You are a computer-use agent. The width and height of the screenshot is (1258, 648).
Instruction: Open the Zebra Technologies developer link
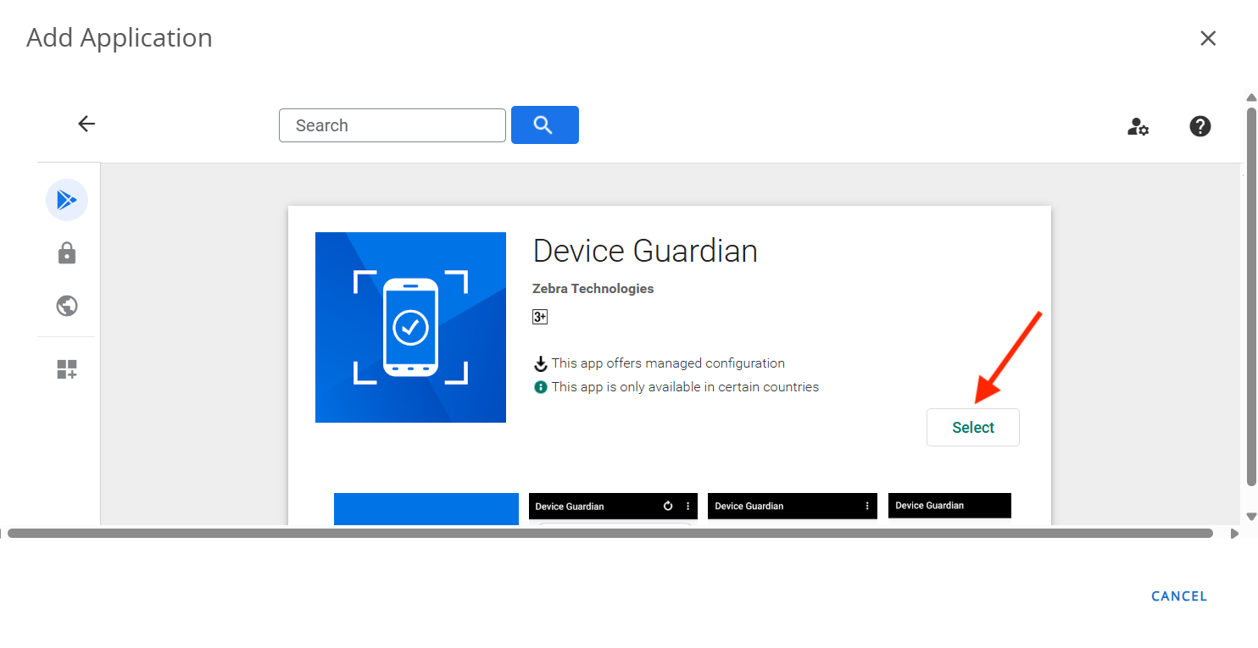[593, 289]
